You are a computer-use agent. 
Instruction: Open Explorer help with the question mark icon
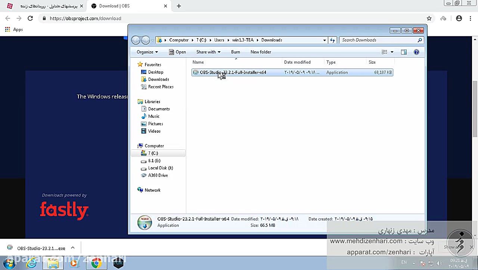tap(416, 52)
